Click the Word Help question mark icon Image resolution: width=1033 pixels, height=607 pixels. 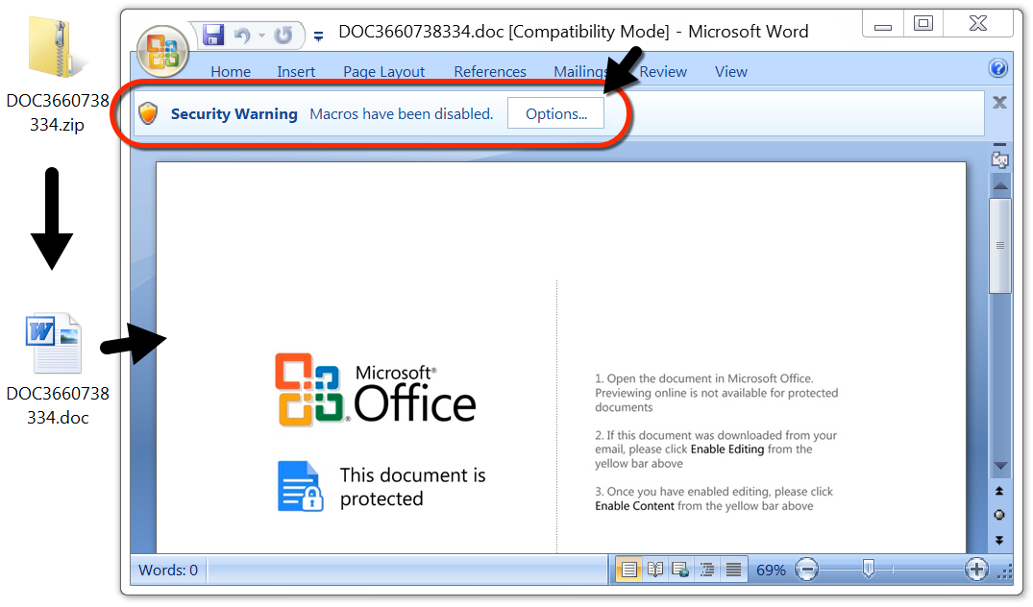coord(998,68)
